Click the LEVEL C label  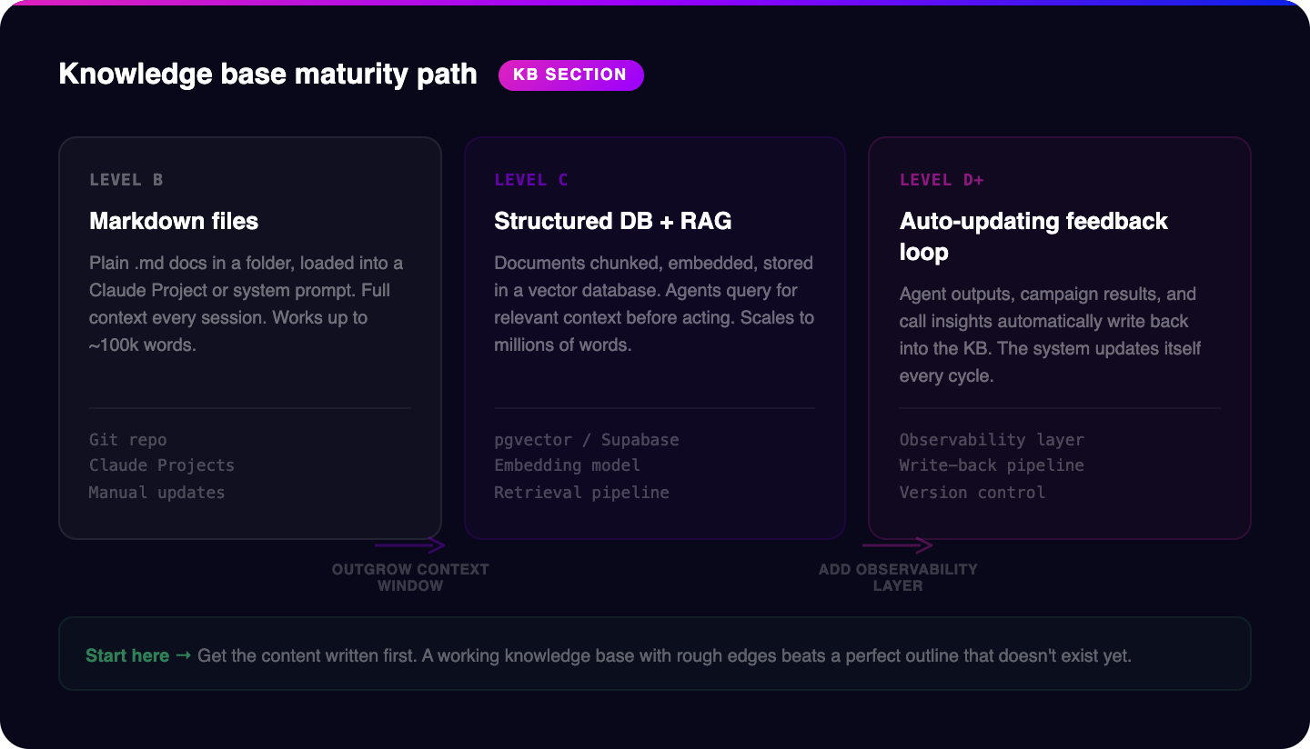coord(531,180)
